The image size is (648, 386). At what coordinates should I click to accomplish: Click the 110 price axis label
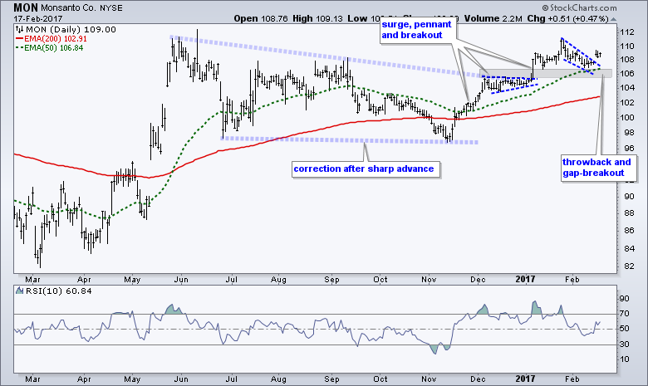coord(627,46)
